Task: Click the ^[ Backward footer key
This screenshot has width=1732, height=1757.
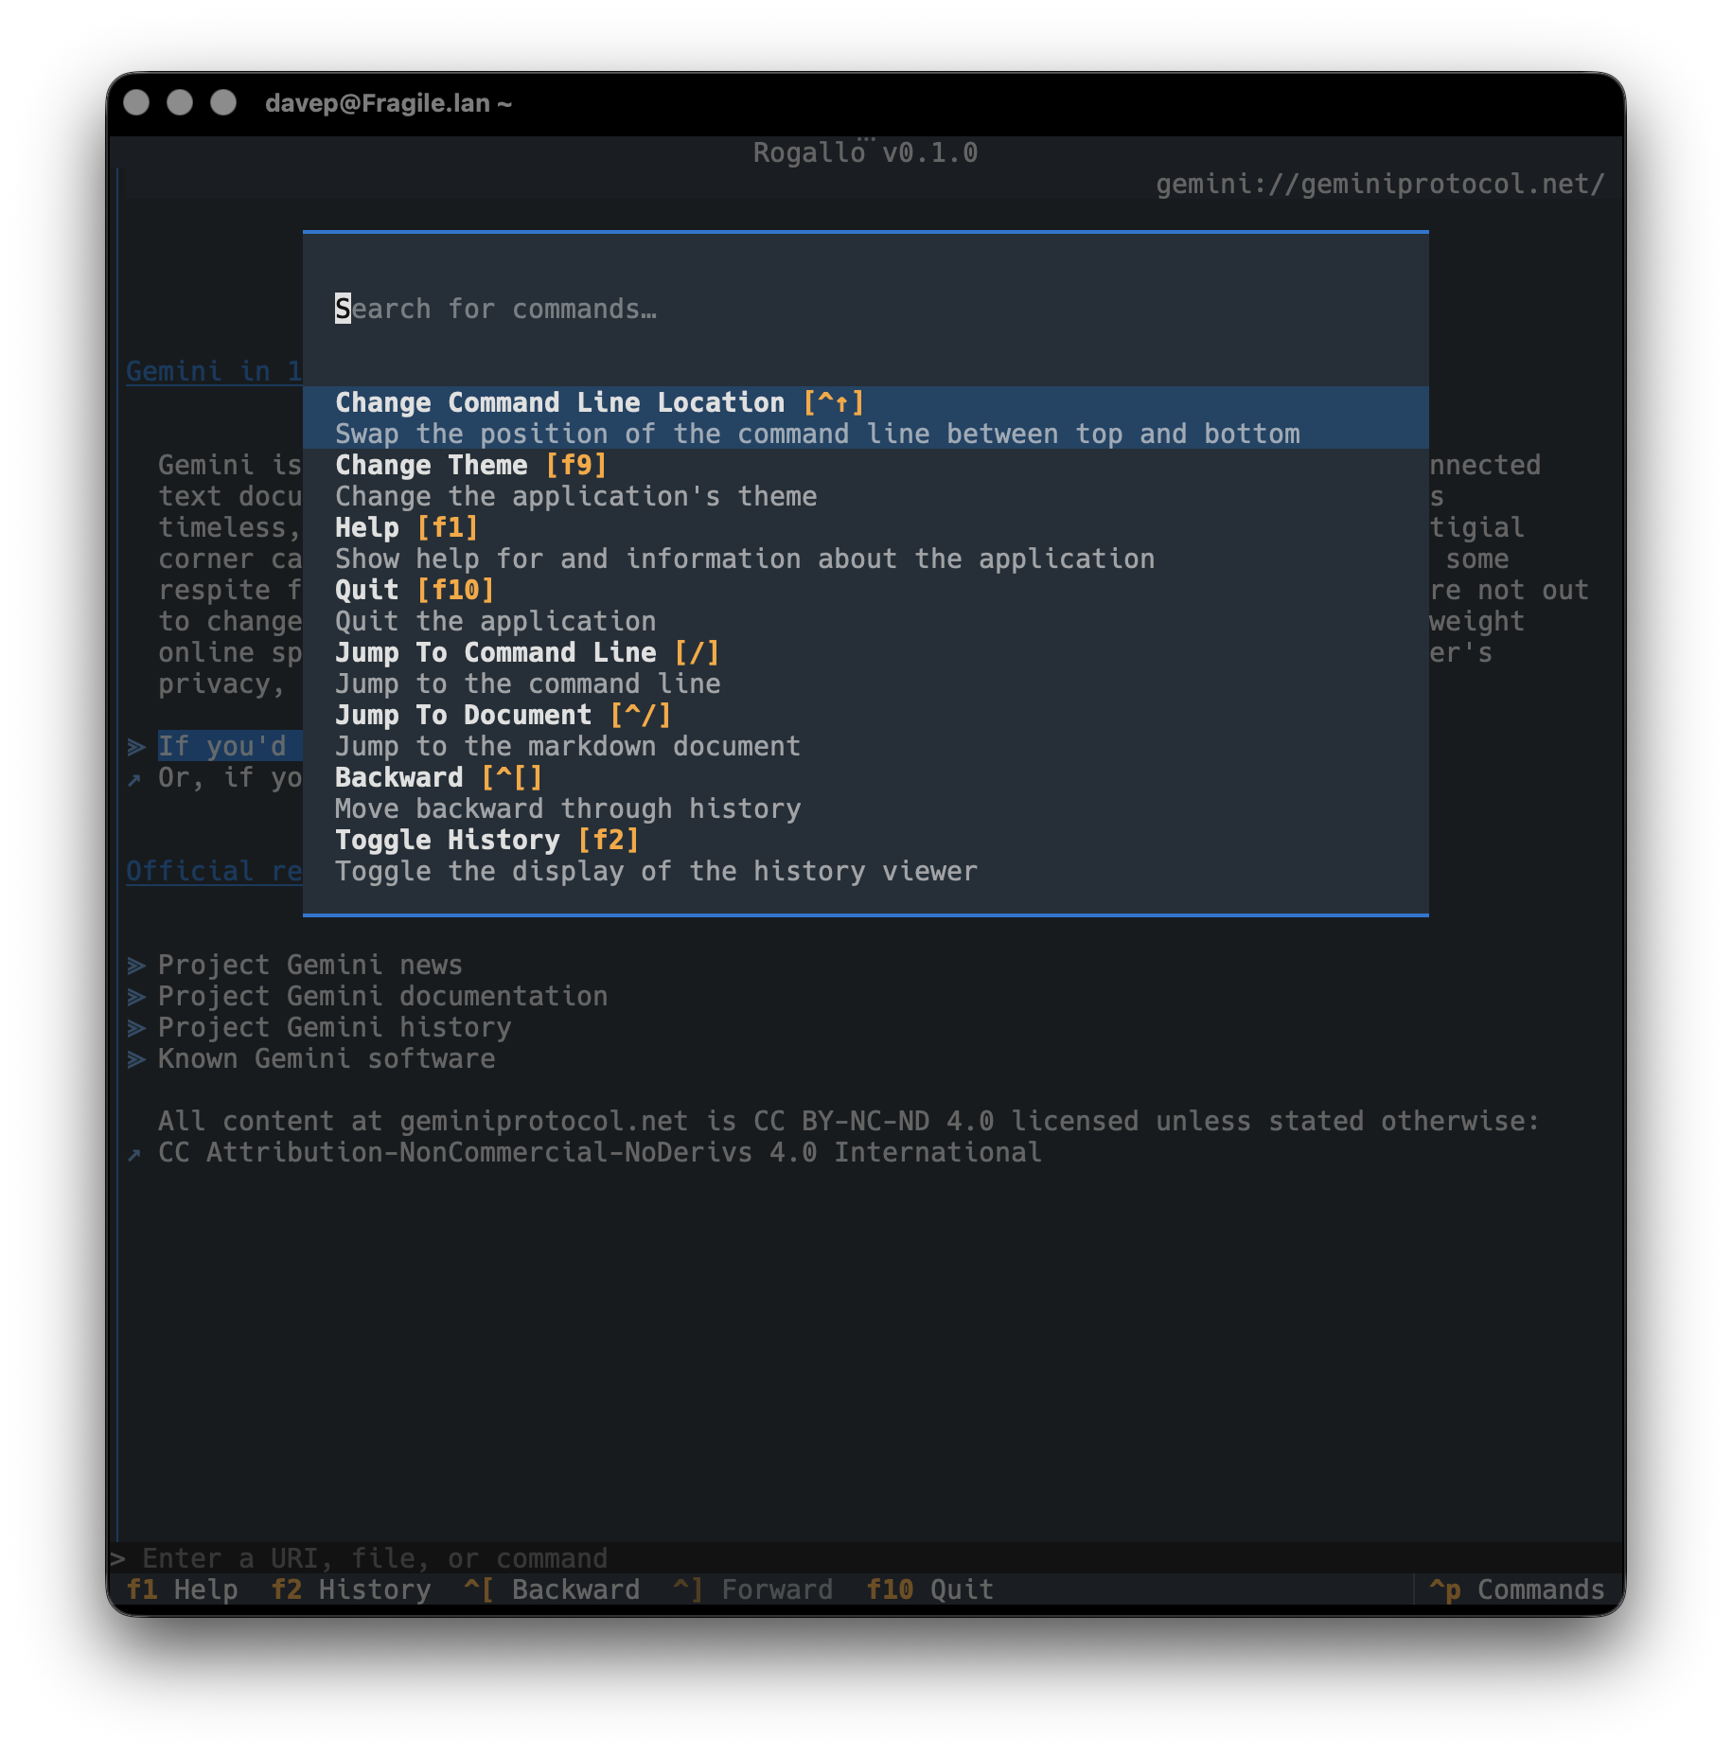Action: [x=552, y=1589]
